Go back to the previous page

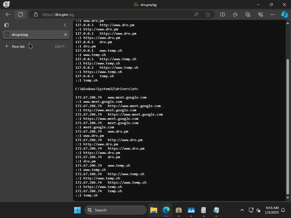[8, 14]
